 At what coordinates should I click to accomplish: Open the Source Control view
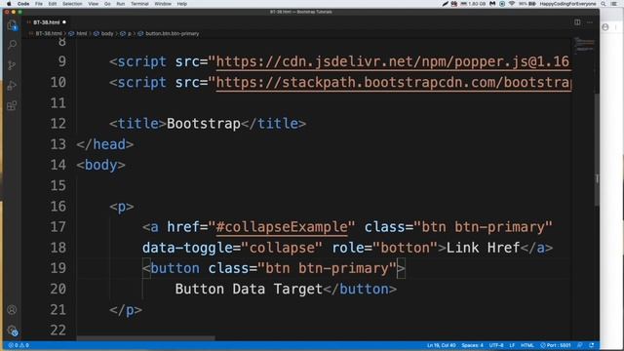coord(12,65)
